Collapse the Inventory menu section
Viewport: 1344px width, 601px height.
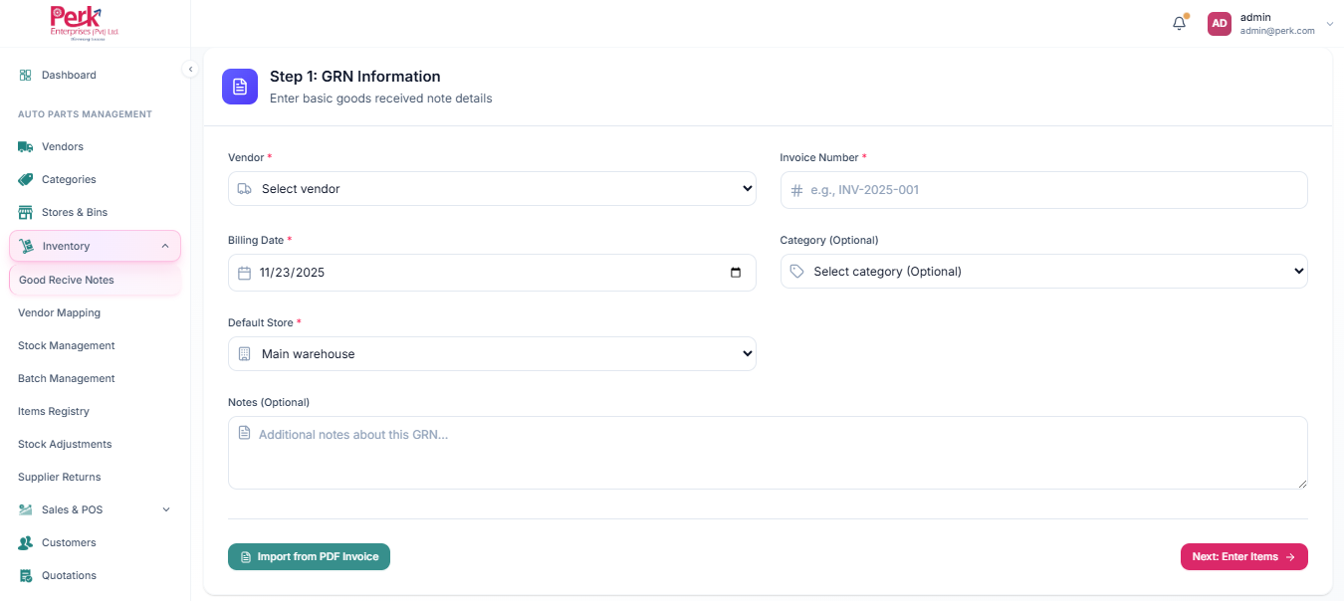click(x=164, y=246)
